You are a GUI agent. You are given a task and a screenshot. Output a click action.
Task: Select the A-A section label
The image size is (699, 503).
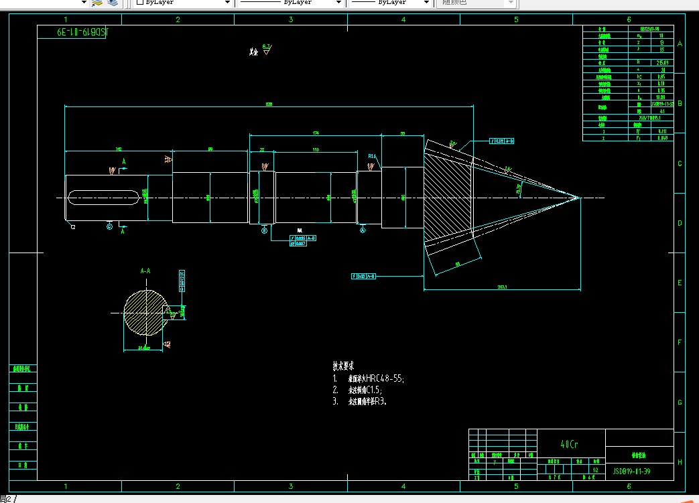pos(145,271)
